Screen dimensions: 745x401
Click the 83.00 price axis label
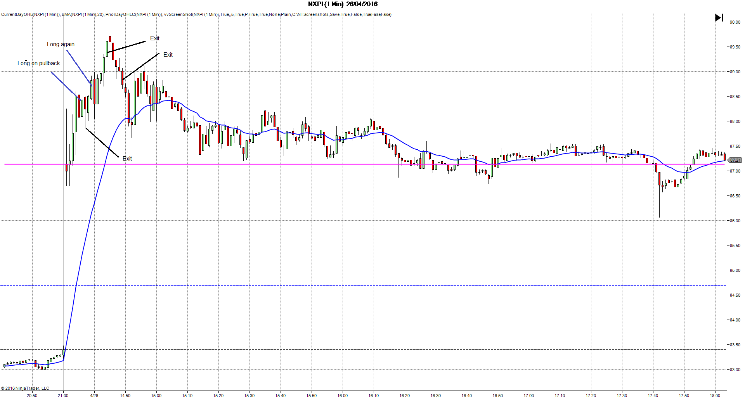[x=735, y=370]
